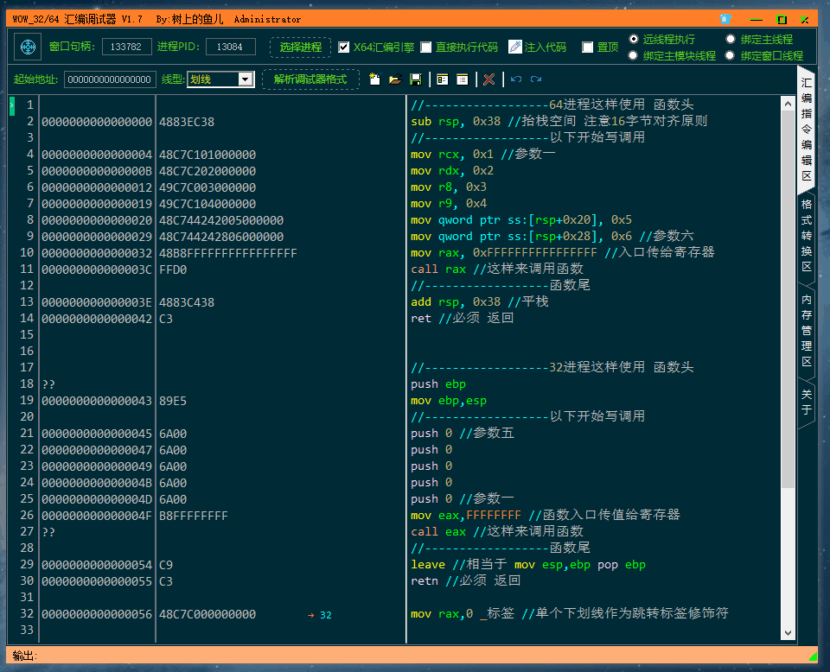Click the code line 'retn //必须 返回'
This screenshot has height=672, width=830.
465,580
